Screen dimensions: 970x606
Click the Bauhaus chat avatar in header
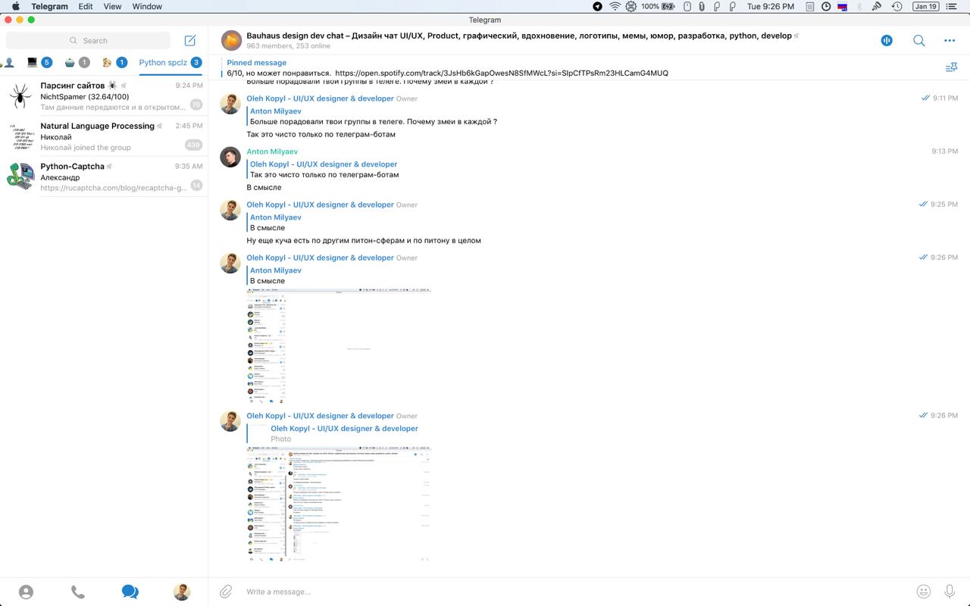pos(231,40)
